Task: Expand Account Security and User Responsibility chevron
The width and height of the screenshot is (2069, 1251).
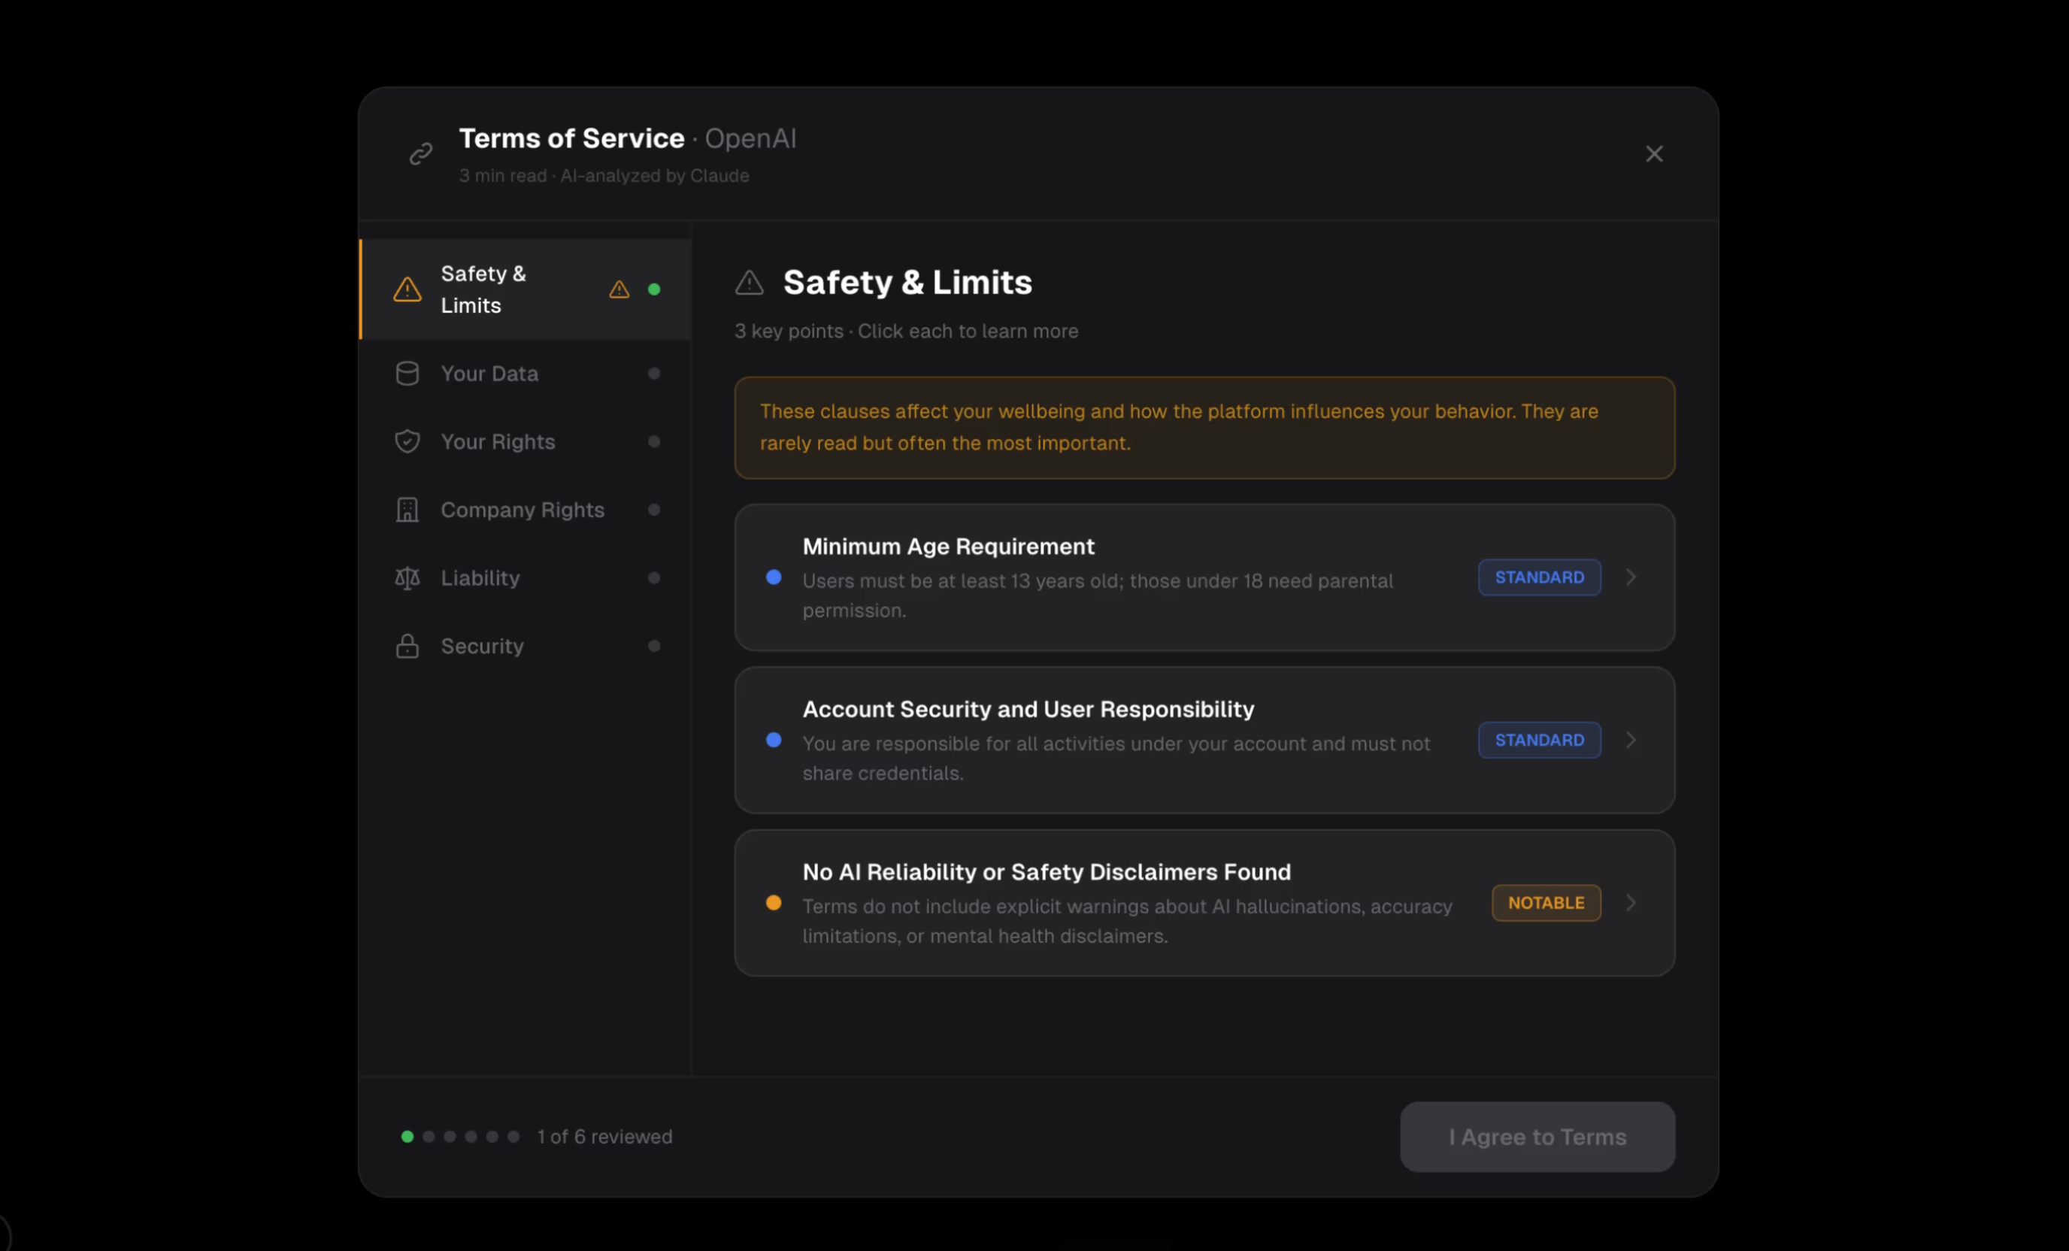Action: click(x=1631, y=740)
